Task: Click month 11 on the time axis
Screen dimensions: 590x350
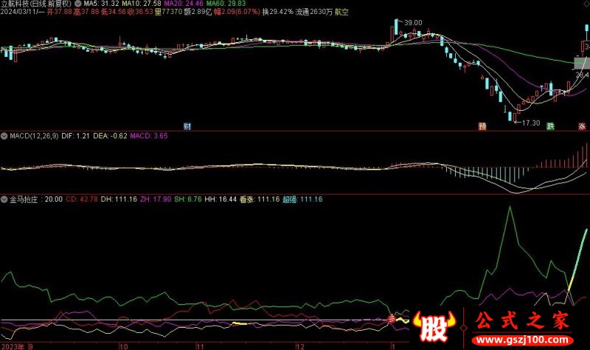Action: (x=200, y=346)
